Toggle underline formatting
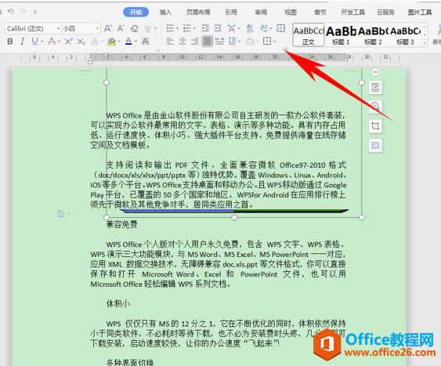 point(34,42)
